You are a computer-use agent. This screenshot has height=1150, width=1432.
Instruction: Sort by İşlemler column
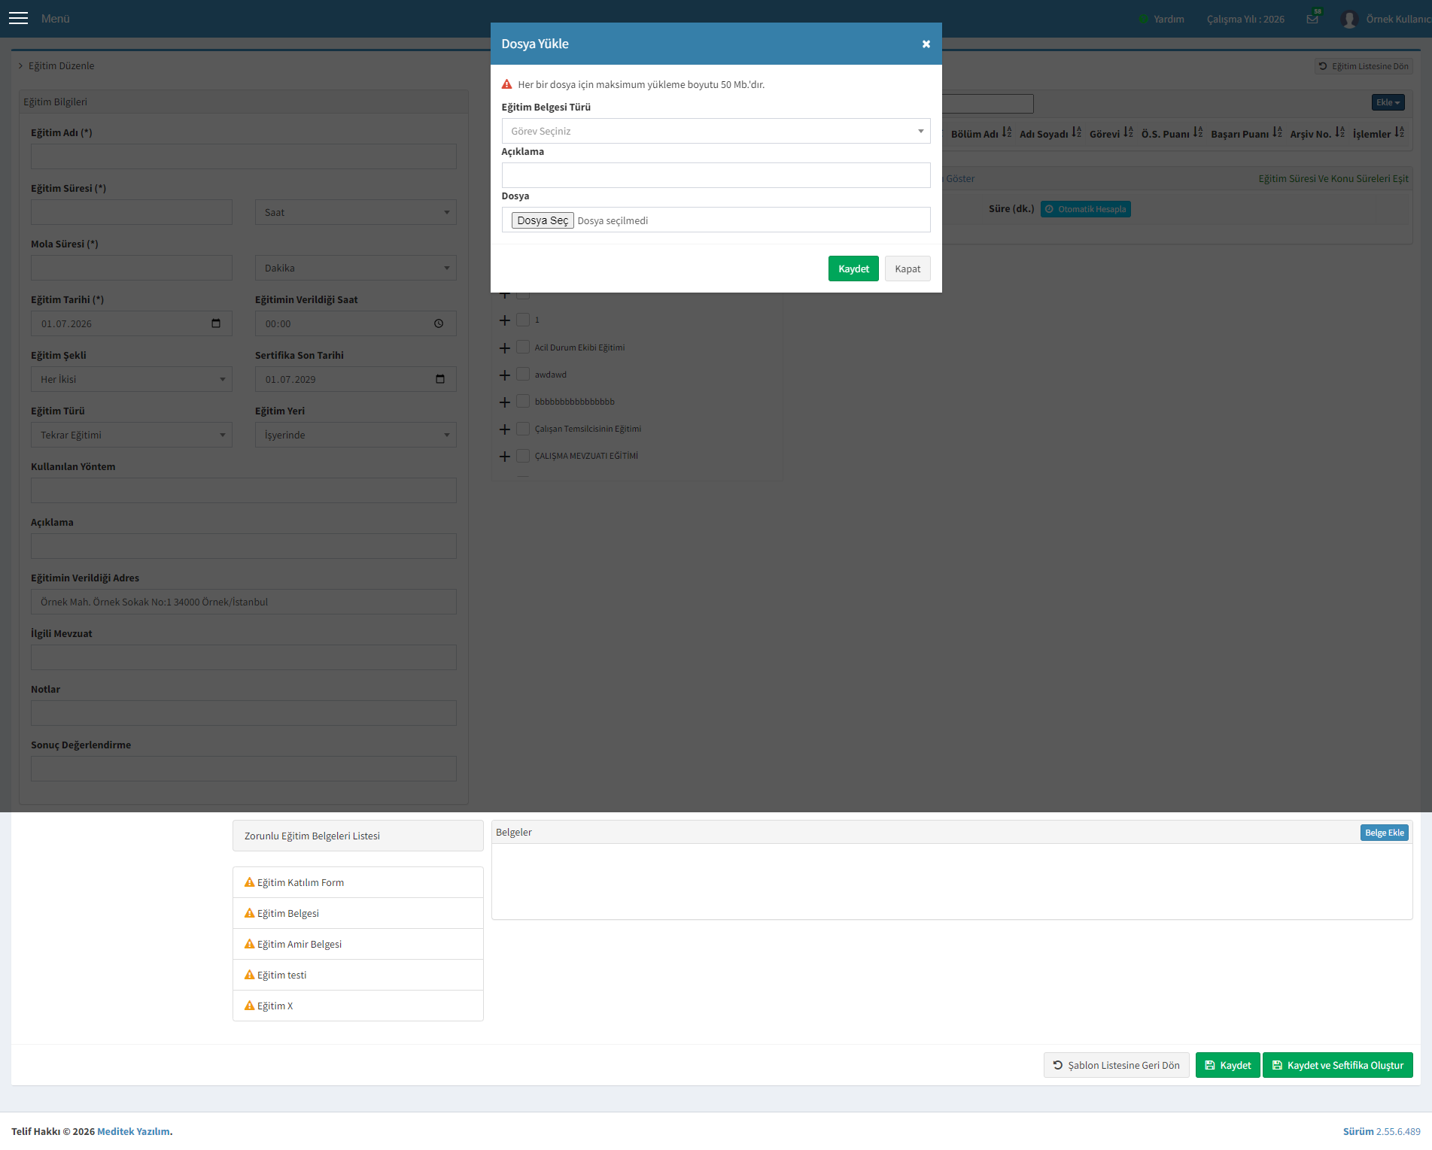pyautogui.click(x=1399, y=132)
